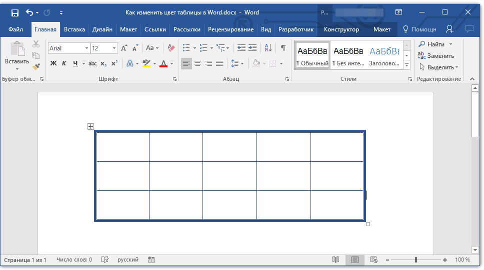Undo the last action
Viewport: 484px width, 270px height.
29,12
